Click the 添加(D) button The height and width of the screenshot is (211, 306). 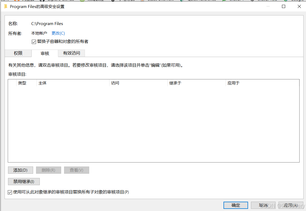[x=21, y=170]
